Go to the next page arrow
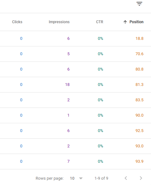Viewport: 151px width, 185px height. [x=141, y=178]
